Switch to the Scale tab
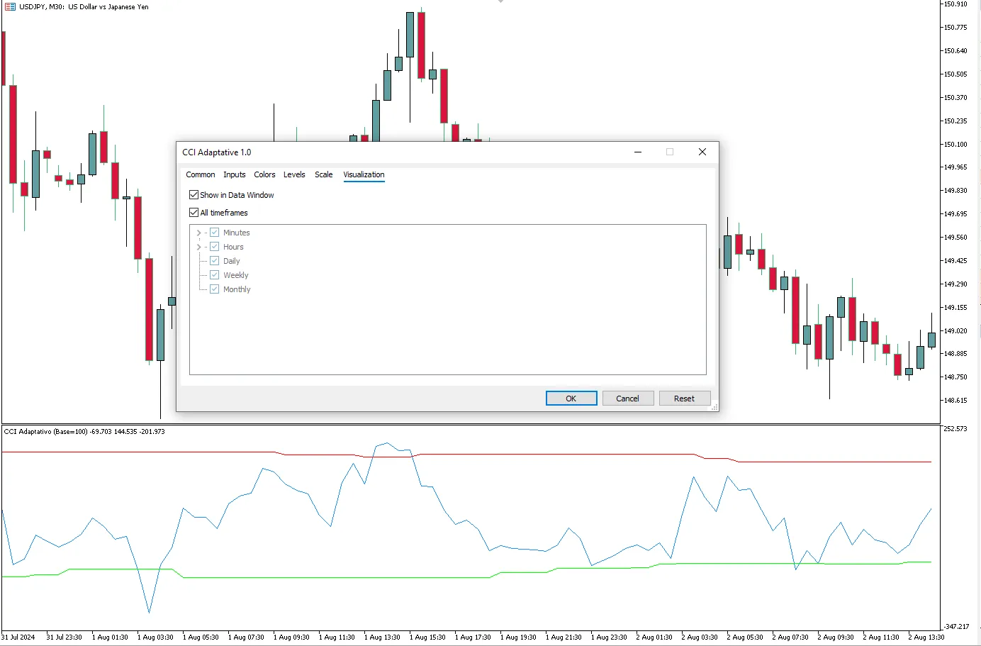This screenshot has width=981, height=646. click(x=324, y=174)
